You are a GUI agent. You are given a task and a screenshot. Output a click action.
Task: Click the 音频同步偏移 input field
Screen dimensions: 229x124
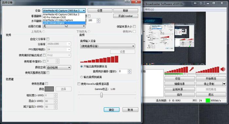coord(123,71)
